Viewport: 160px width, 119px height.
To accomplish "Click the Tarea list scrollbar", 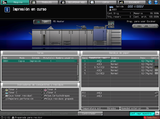I will tap(78, 70).
